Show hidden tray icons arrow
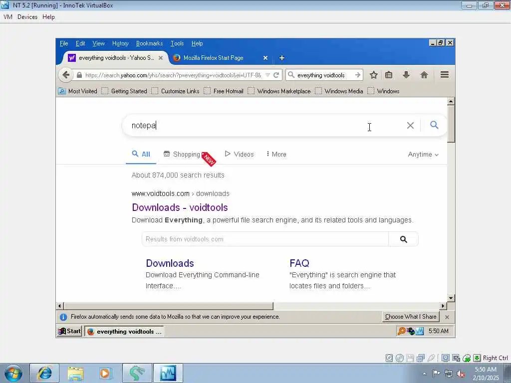This screenshot has height=383, width=511. pyautogui.click(x=424, y=374)
